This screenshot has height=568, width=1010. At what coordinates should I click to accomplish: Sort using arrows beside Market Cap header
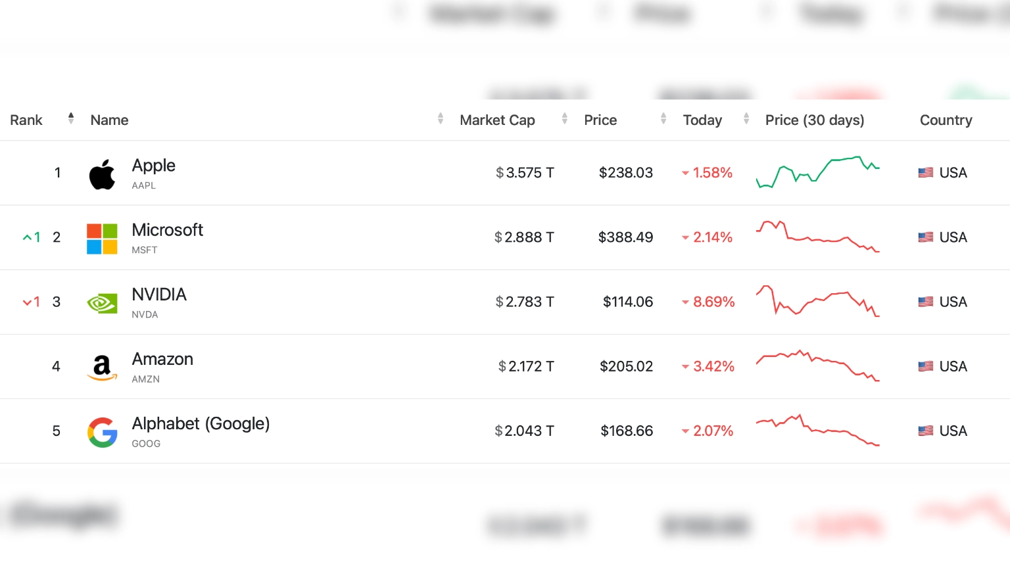click(441, 119)
